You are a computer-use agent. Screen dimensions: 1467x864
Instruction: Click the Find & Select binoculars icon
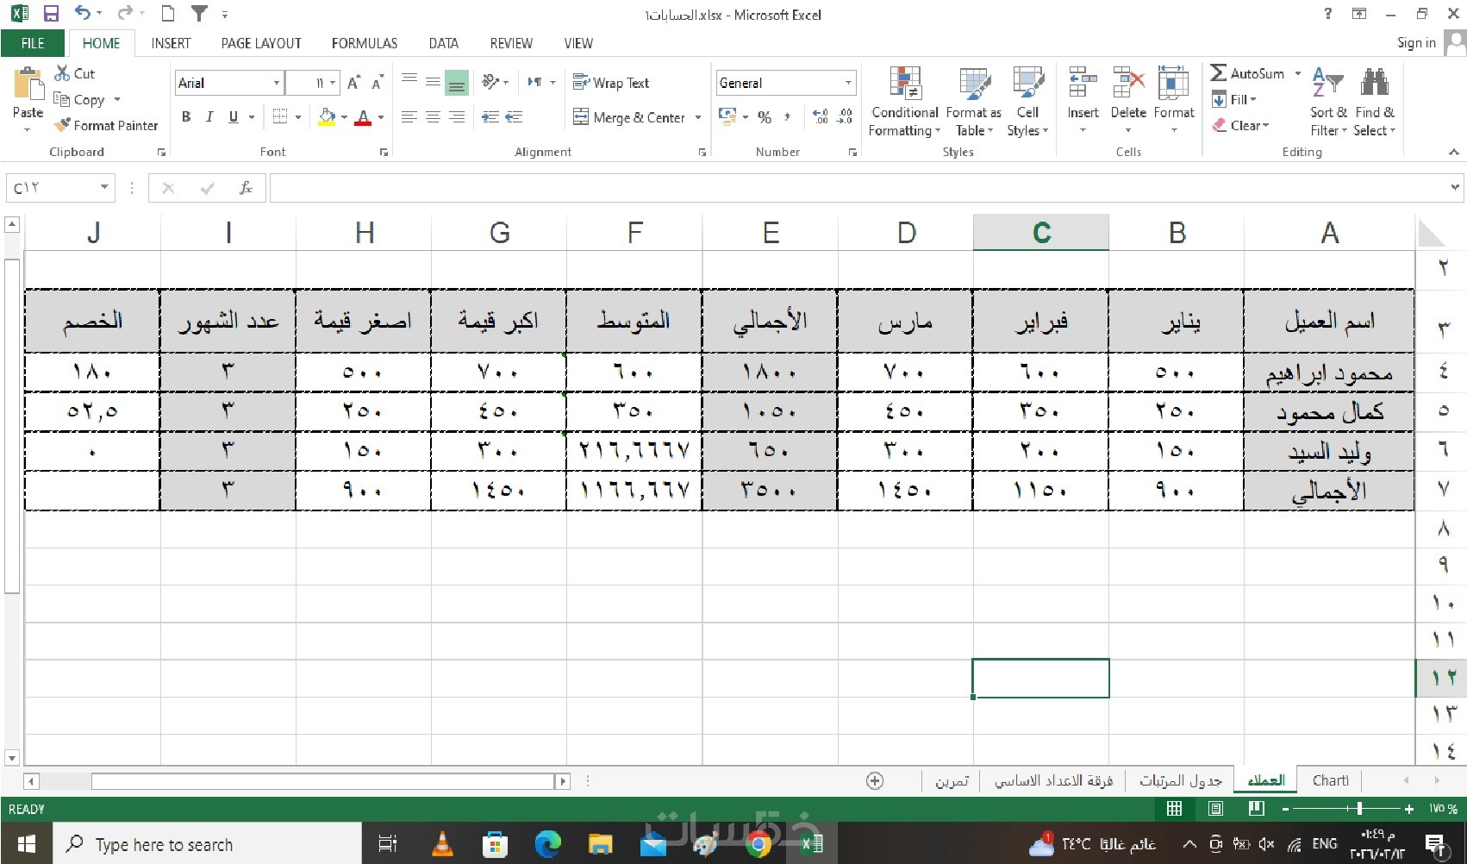pos(1375,83)
